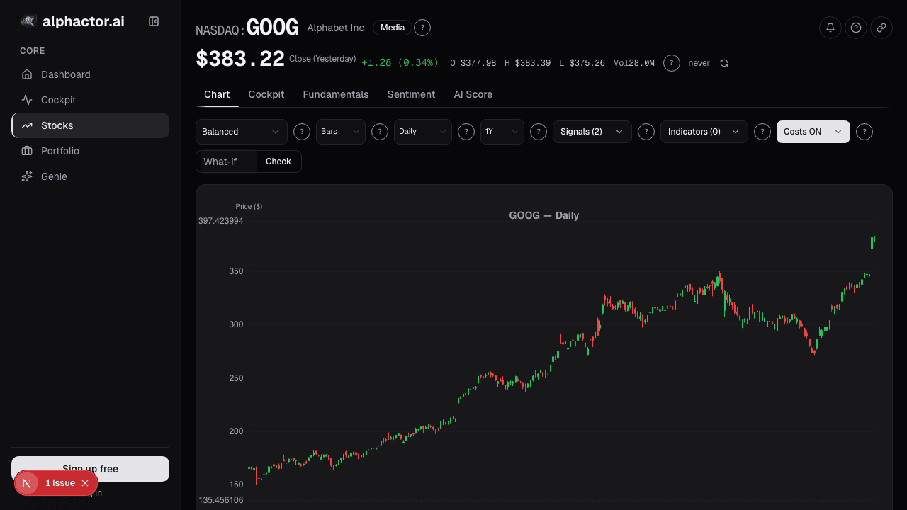Click the 397.423994 axis maximum label
Viewport: 907px width, 510px height.
[221, 221]
